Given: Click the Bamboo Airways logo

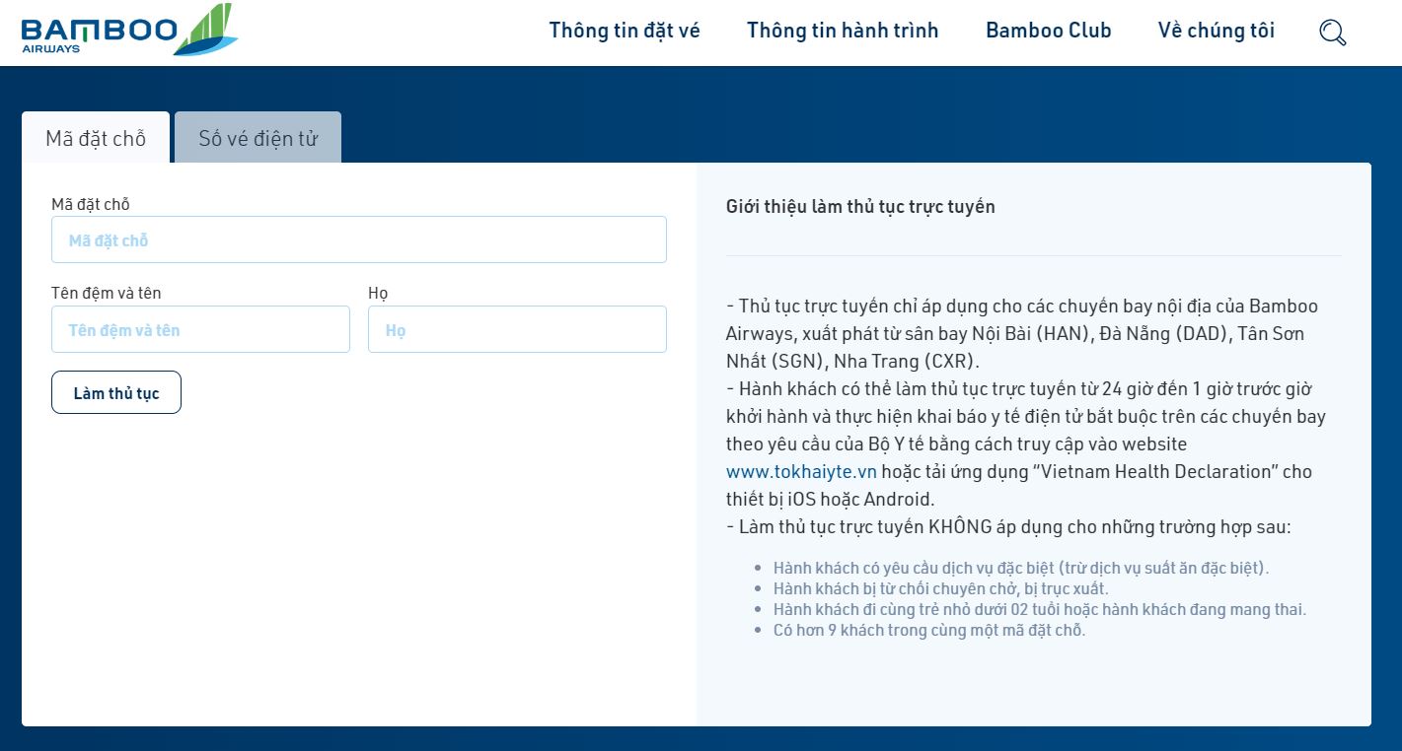Looking at the screenshot, I should (x=129, y=31).
